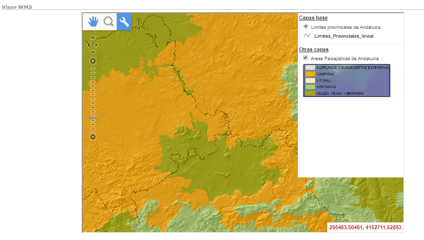Select Limites provinciales de Andalucia radio button
Screen dimensions: 424x240
click(306, 27)
